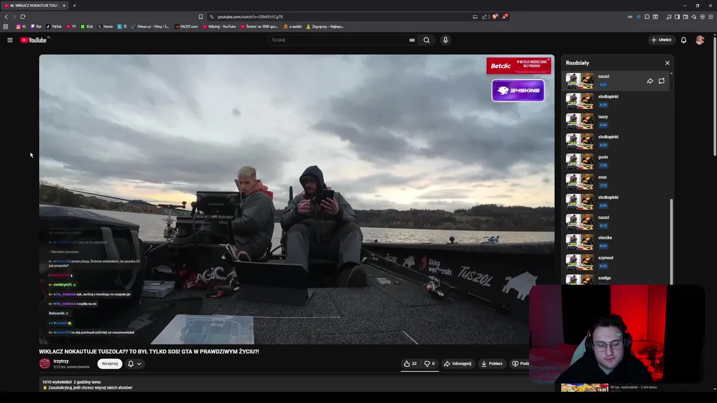The width and height of the screenshot is (717, 403).
Task: Click the Brave Rewards triangle icon
Action: (x=504, y=17)
